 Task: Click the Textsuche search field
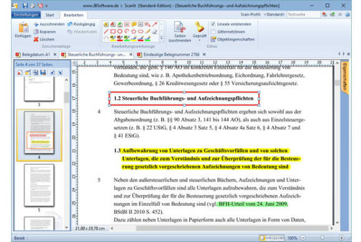[x=304, y=14]
